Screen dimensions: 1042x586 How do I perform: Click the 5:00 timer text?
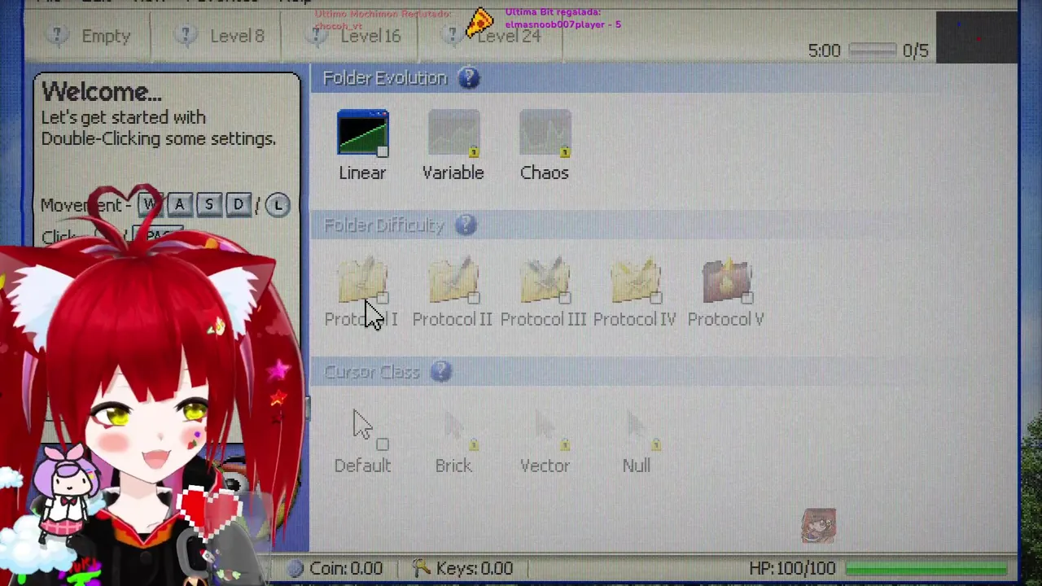pyautogui.click(x=824, y=50)
